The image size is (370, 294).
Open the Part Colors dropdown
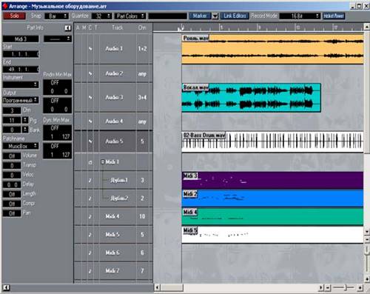coord(130,16)
